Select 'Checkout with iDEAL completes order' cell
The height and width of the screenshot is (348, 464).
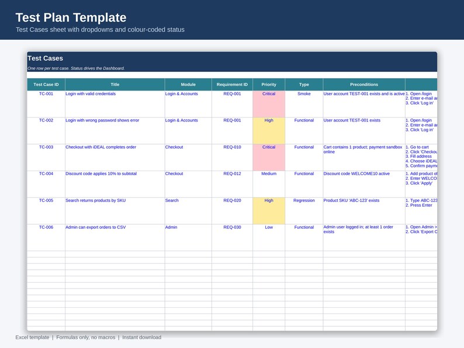[x=115, y=158]
